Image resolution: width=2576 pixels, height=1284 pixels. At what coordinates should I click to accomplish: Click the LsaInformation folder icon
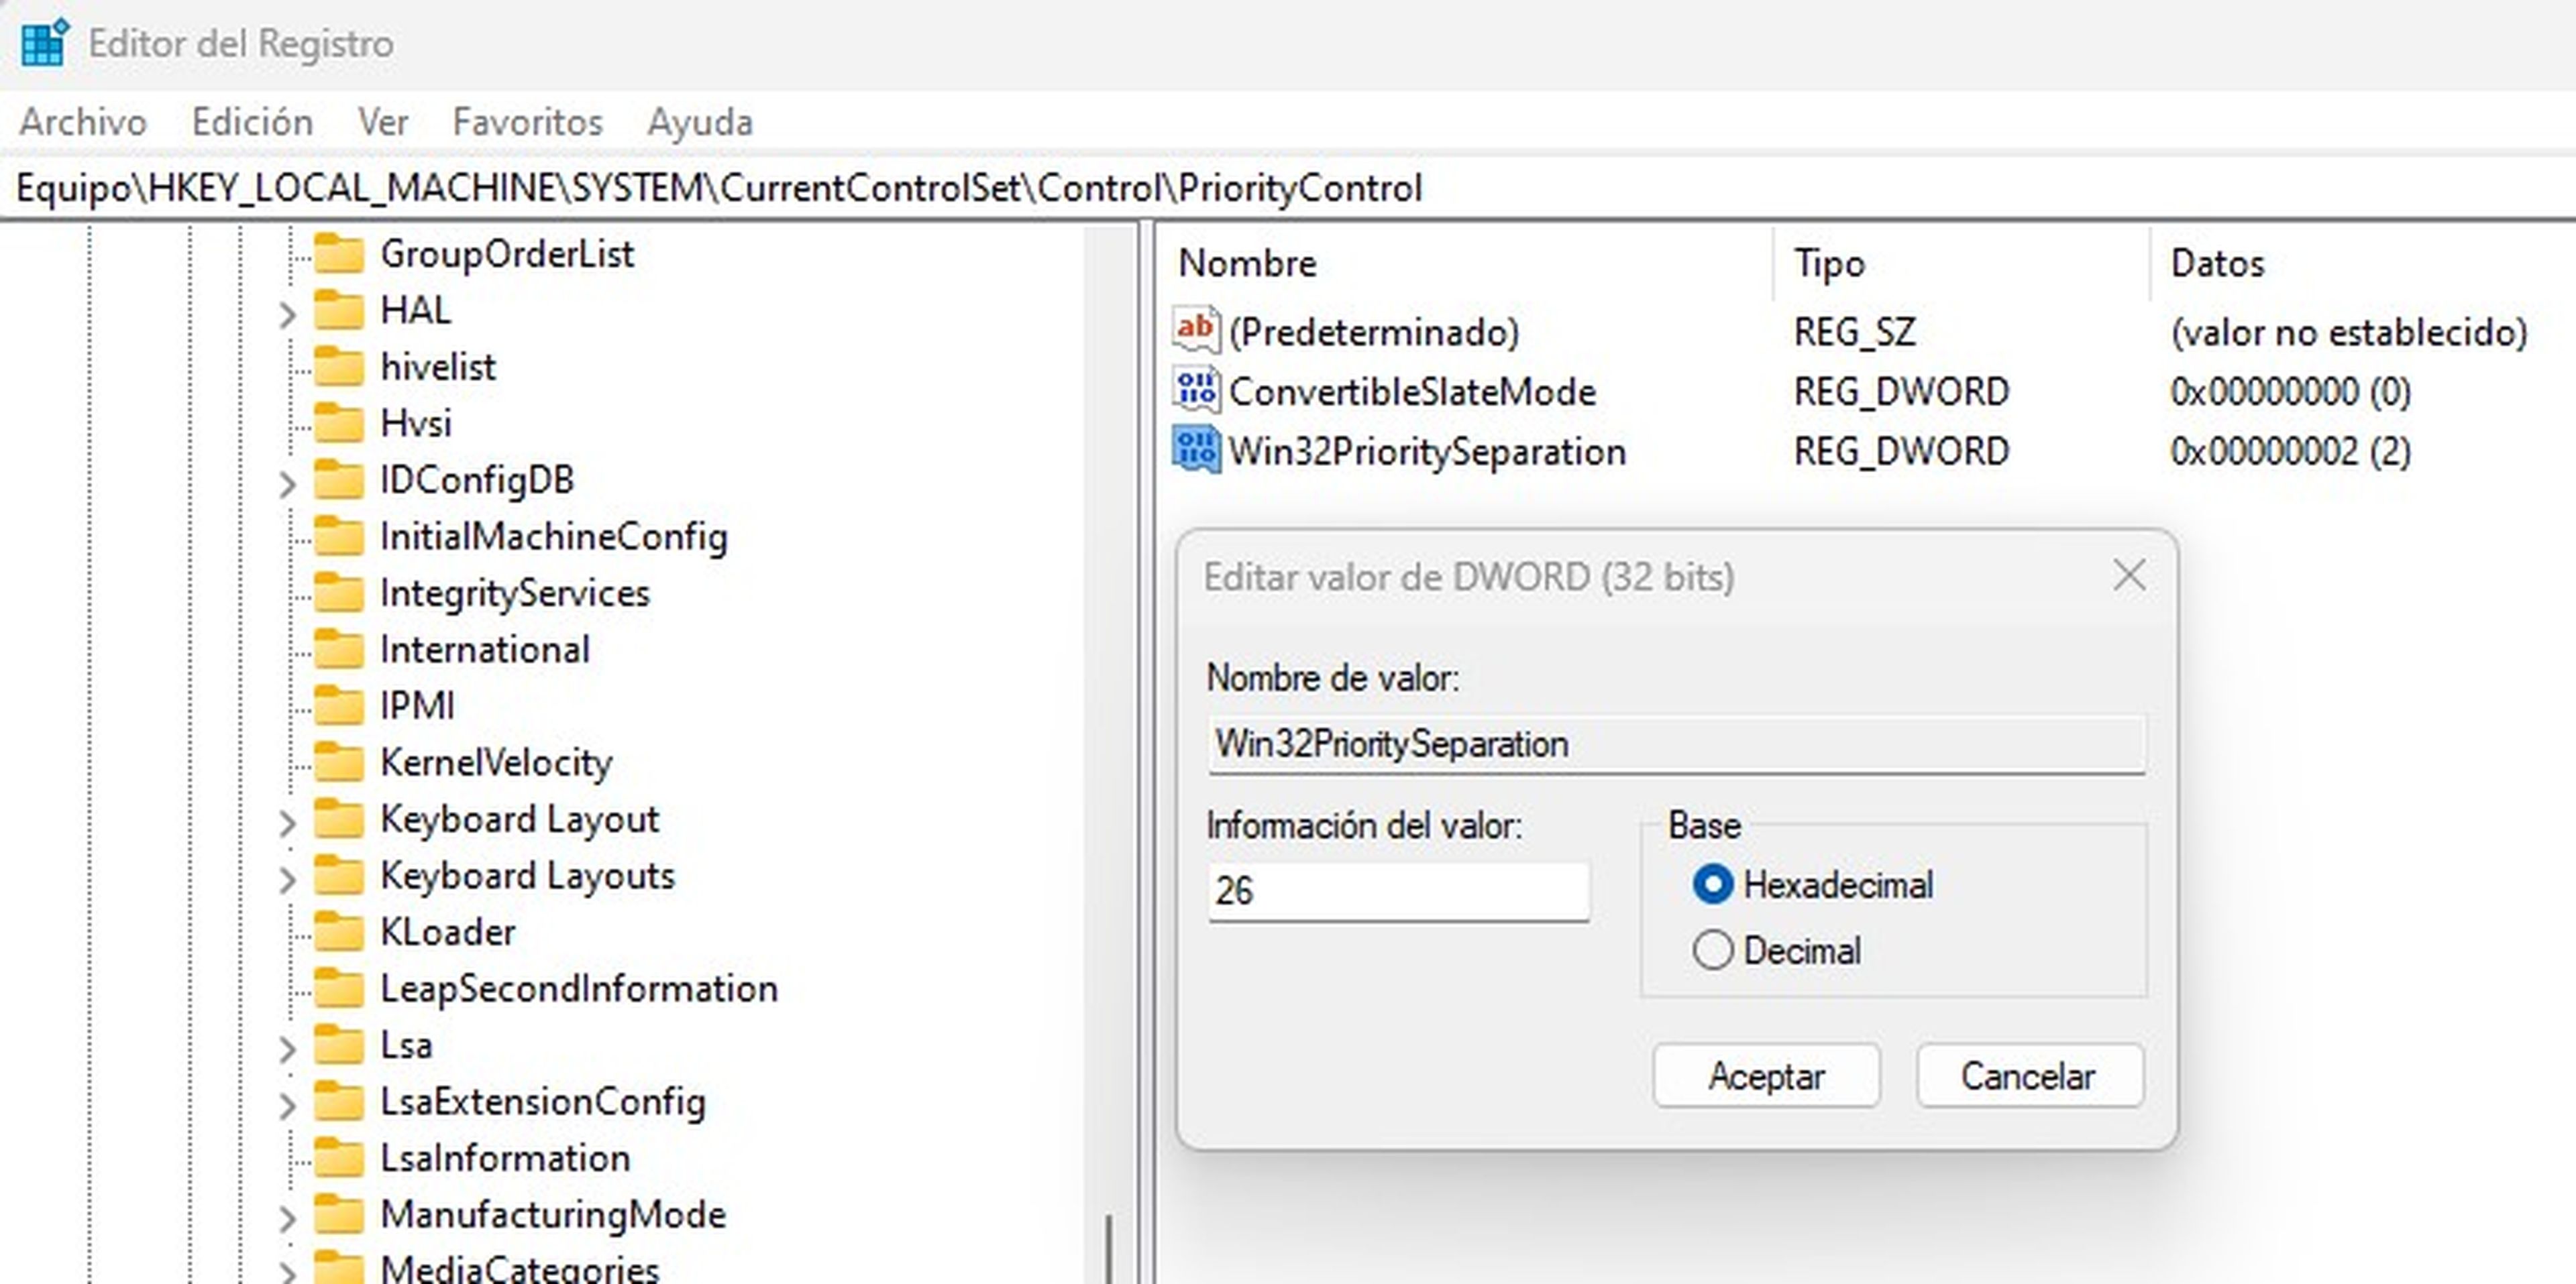coord(339,1158)
